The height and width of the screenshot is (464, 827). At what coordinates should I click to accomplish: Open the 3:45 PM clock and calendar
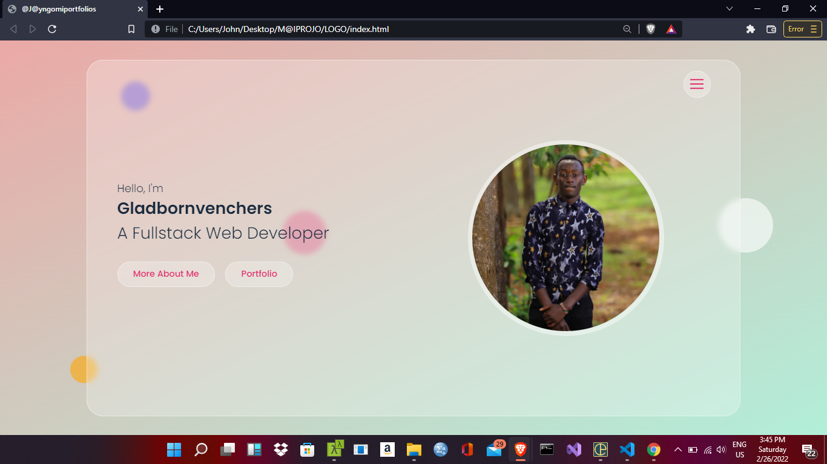(x=773, y=449)
